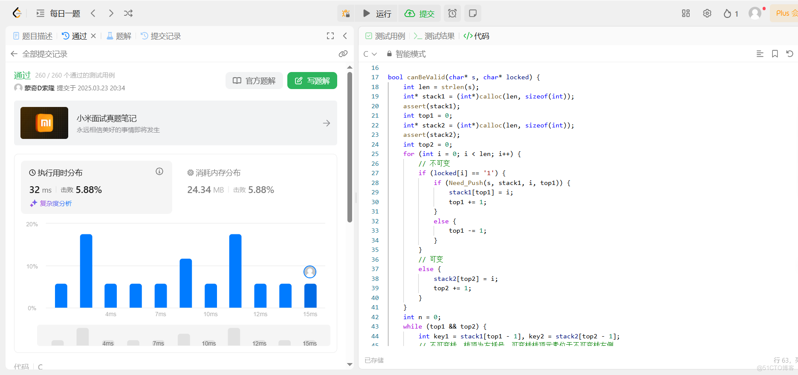Viewport: 798px width, 375px height.
Task: Click the text 'int n = 0;' on line 42
Action: (x=422, y=317)
